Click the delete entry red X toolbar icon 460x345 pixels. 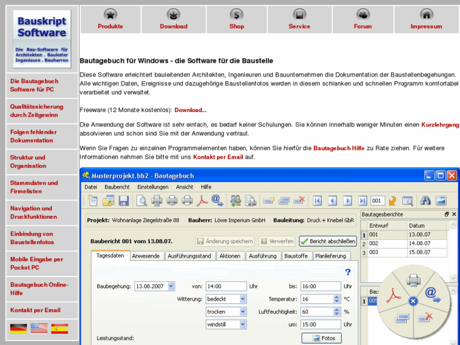coord(299,201)
